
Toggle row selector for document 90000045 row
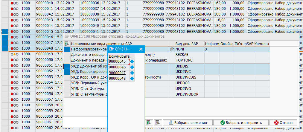pos(4,31)
